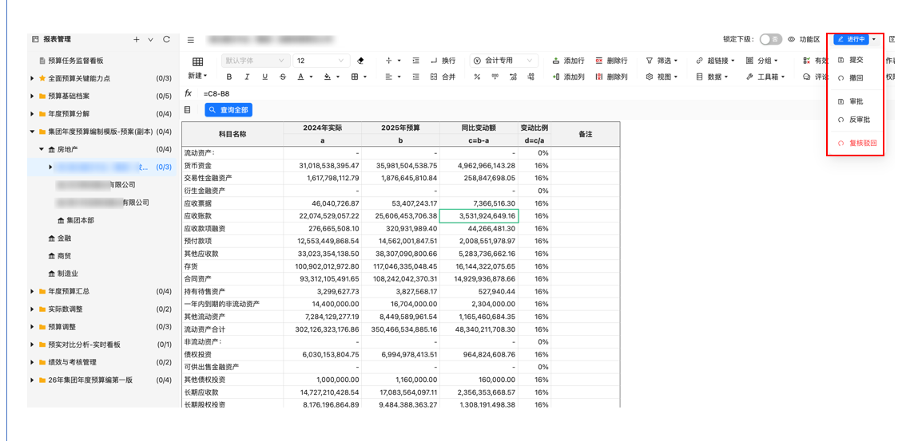Viewport: 914px width, 441px height.
Task: Open the 筛选 filter dropdown
Action: pos(662,61)
